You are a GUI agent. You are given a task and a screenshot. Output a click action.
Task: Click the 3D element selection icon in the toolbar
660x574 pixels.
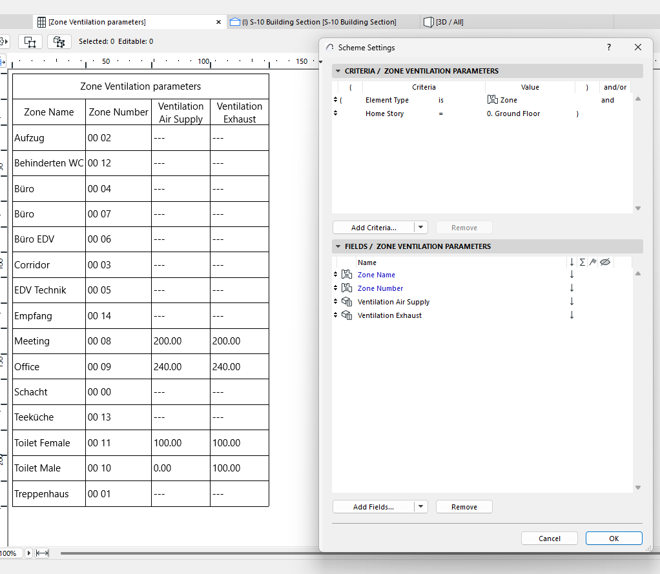pyautogui.click(x=59, y=41)
